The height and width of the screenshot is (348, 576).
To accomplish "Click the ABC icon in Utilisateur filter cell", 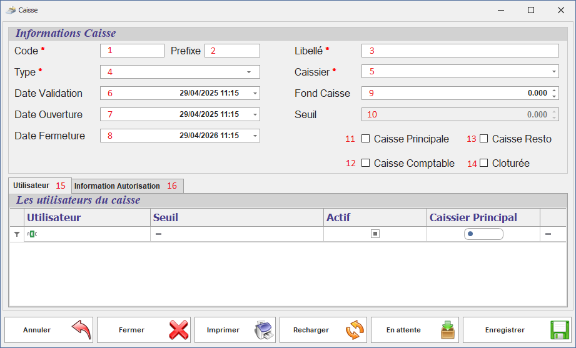I will point(33,234).
